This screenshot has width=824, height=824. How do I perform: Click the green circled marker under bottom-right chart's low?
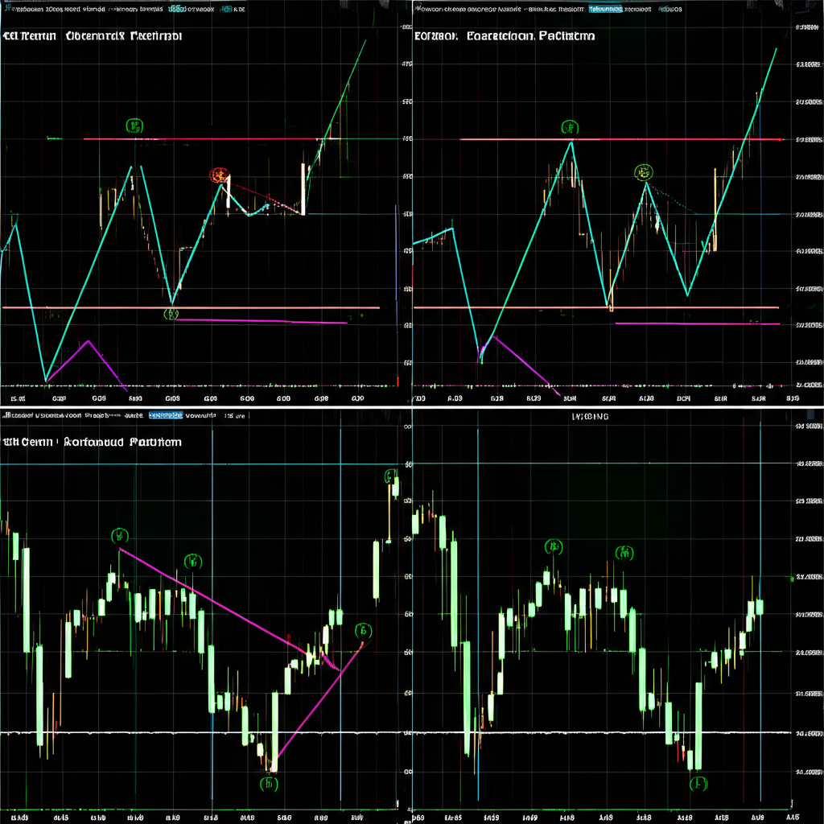700,782
